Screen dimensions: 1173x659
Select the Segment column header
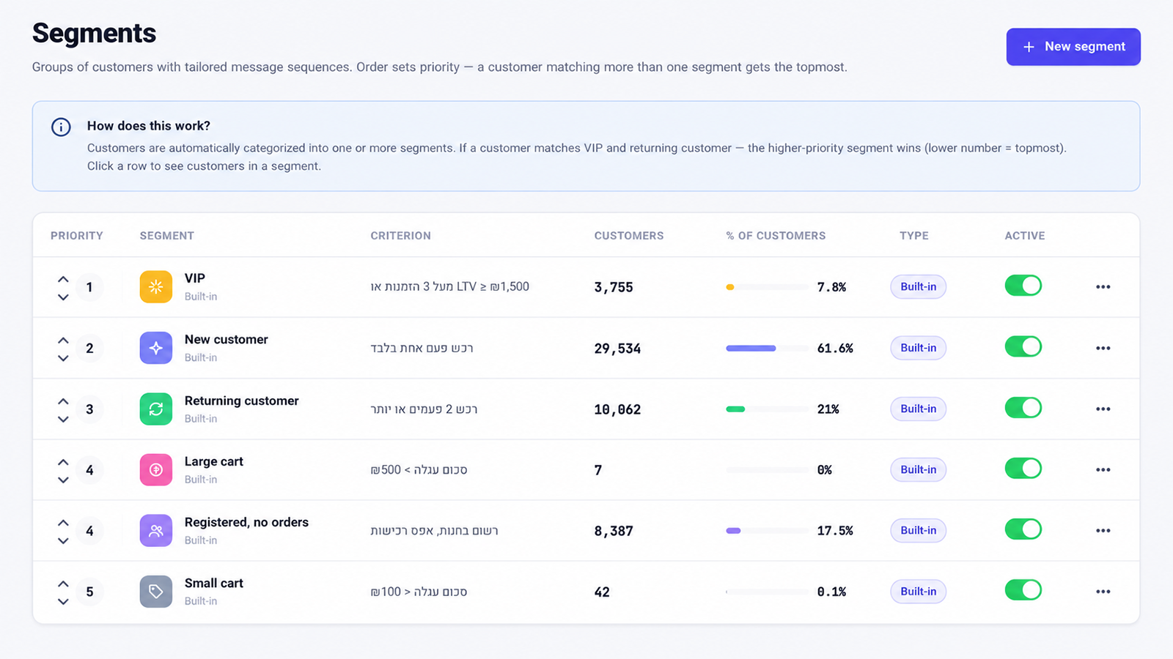(x=166, y=236)
